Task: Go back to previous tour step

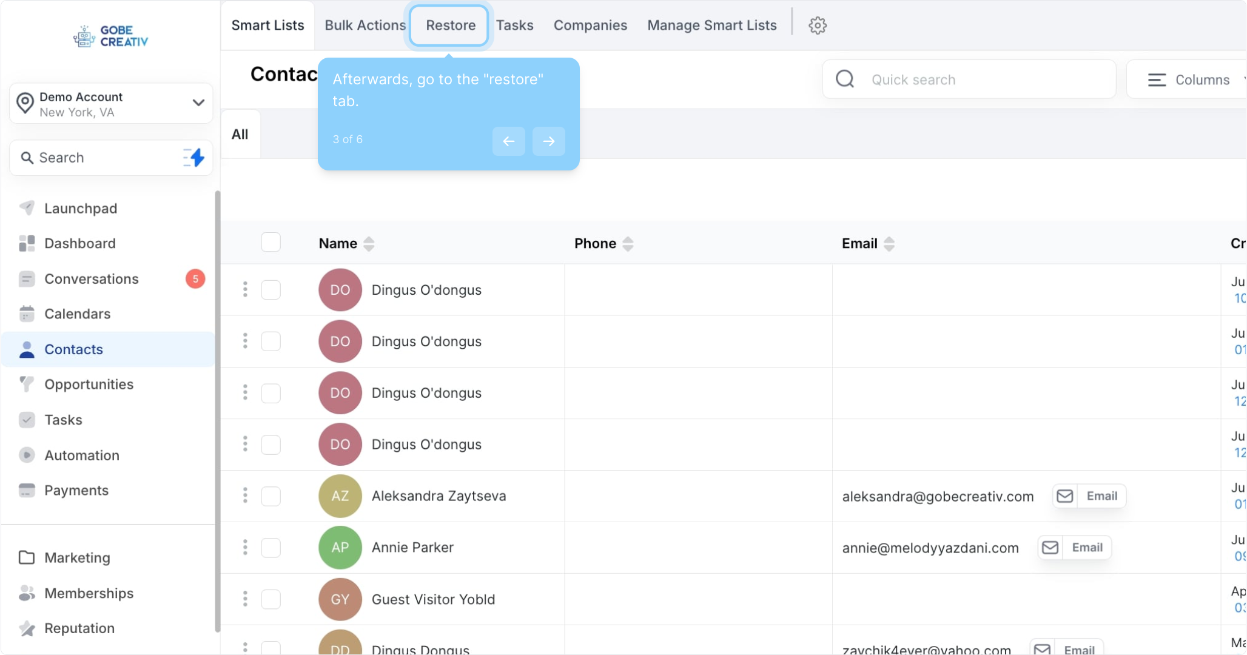Action: [x=508, y=141]
